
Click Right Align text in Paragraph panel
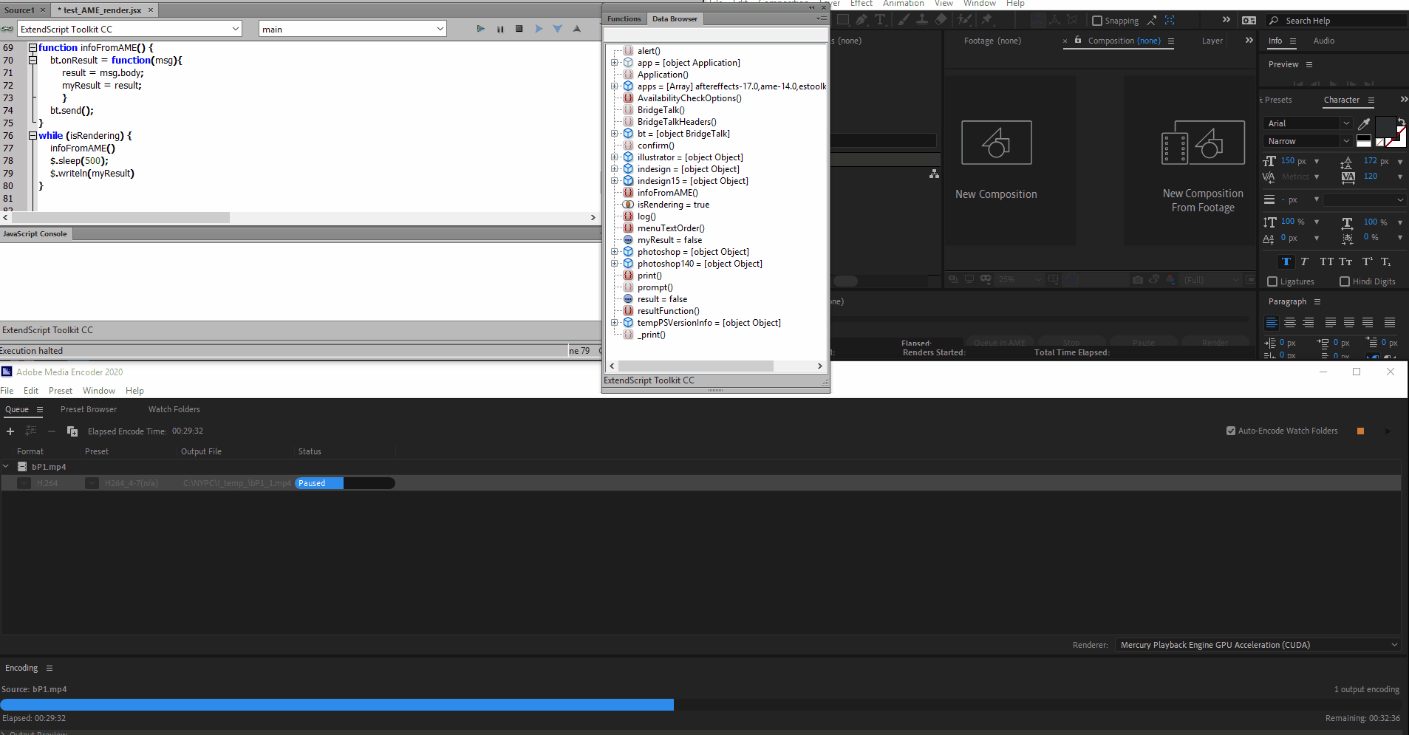(1309, 323)
